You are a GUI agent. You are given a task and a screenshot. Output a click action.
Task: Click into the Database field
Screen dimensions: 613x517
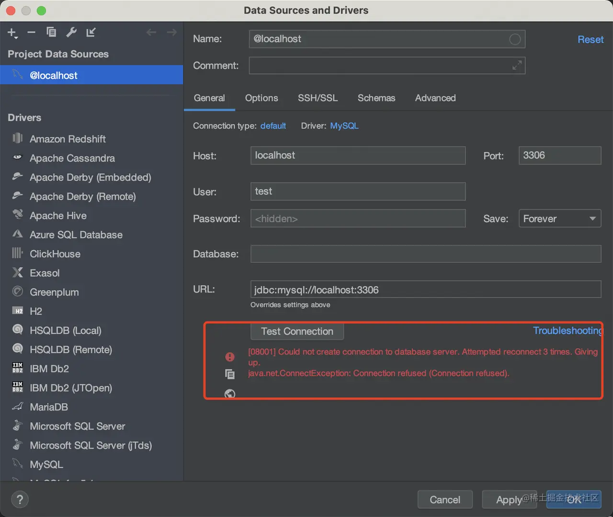point(426,254)
